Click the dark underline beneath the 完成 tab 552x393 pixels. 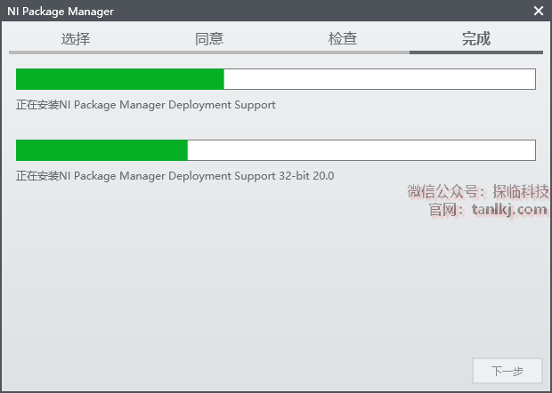(476, 52)
